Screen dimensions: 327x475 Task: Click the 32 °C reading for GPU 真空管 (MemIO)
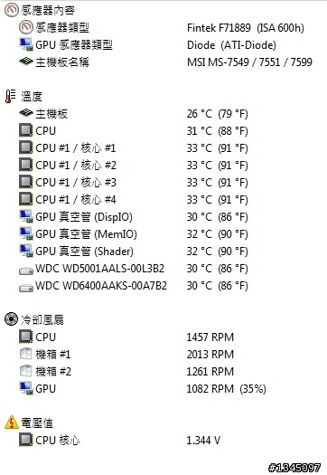click(x=217, y=234)
